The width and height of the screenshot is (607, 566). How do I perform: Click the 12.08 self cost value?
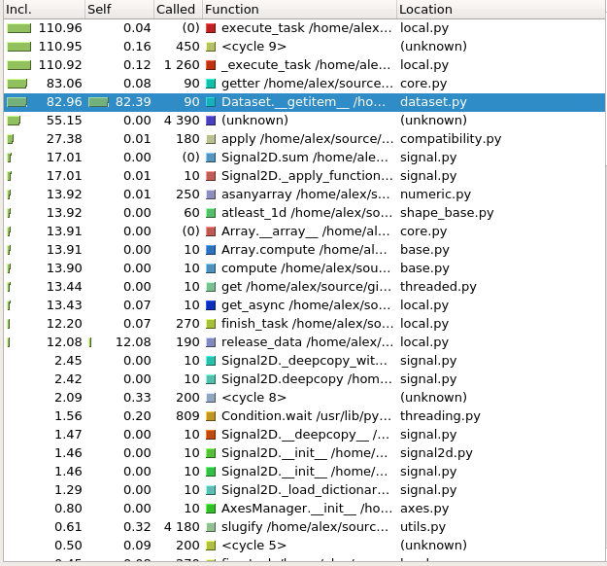pos(133,342)
